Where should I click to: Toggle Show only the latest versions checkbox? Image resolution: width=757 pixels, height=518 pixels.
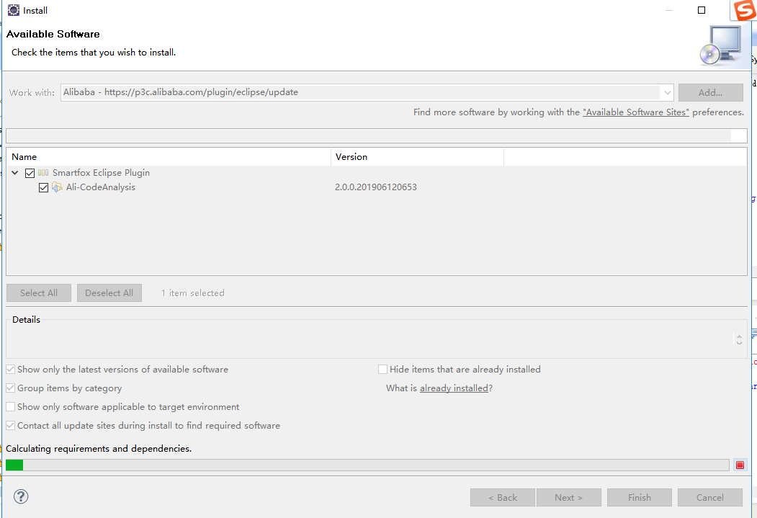(10, 370)
